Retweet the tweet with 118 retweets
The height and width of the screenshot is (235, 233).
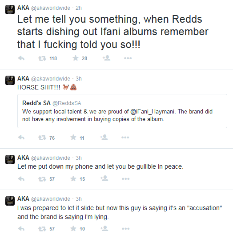coord(42,58)
